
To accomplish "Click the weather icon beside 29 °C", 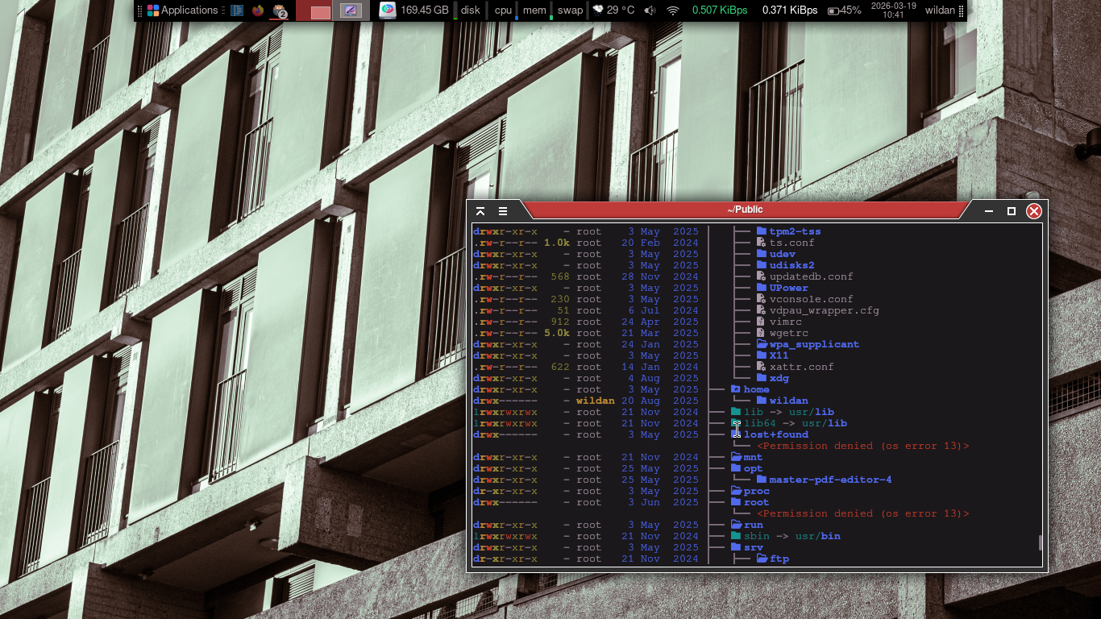I will 597,10.
